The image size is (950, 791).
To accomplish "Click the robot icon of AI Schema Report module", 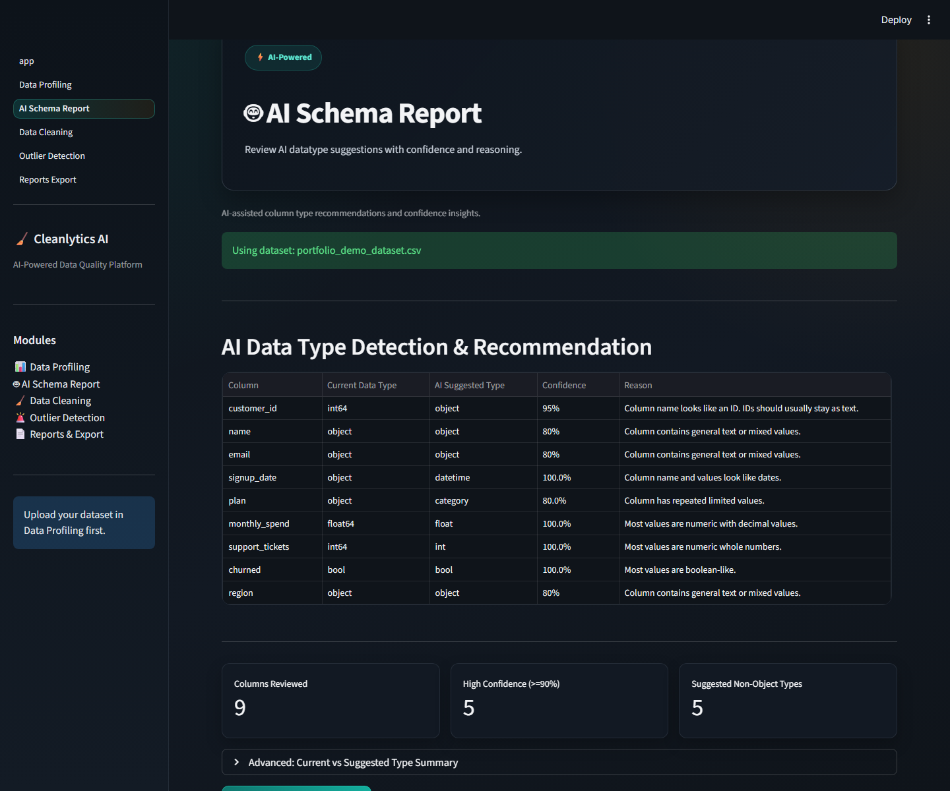I will pos(16,384).
